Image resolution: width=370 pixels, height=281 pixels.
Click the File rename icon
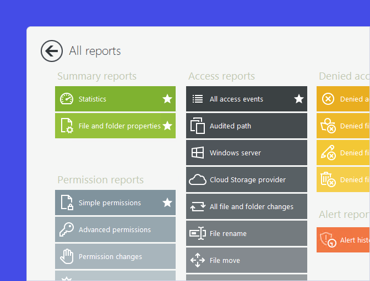(197, 233)
